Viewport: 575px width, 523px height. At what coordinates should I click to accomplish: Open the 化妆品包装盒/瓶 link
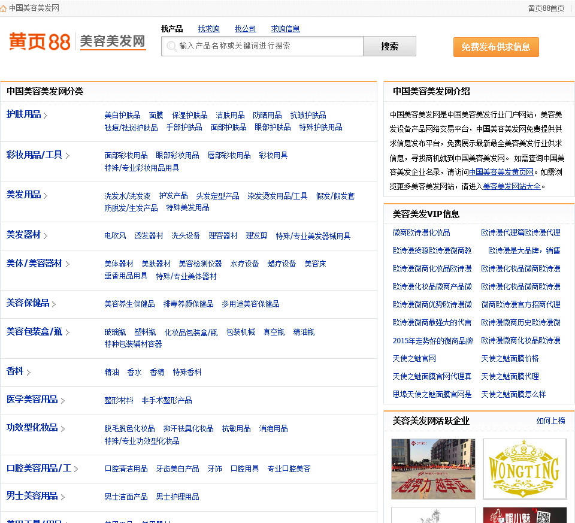pos(190,332)
